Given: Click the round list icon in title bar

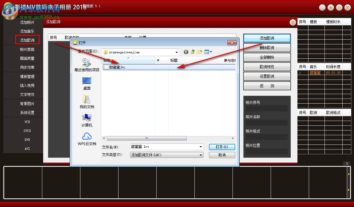Looking at the screenshot, I should pos(339,8).
